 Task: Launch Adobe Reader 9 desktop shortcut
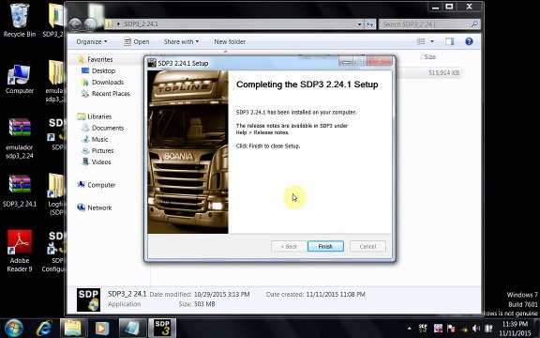point(20,251)
